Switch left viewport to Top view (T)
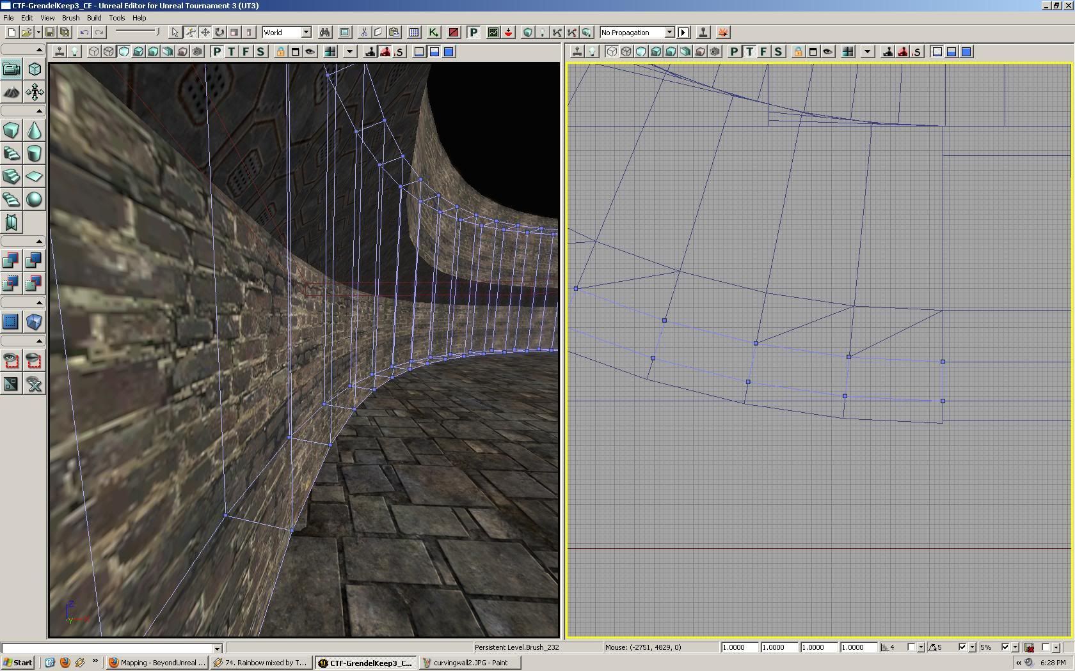 tap(232, 52)
